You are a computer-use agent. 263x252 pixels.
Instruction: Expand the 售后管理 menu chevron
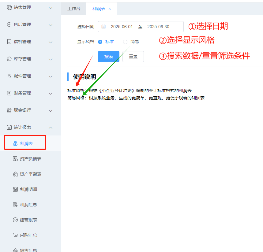coord(51,25)
